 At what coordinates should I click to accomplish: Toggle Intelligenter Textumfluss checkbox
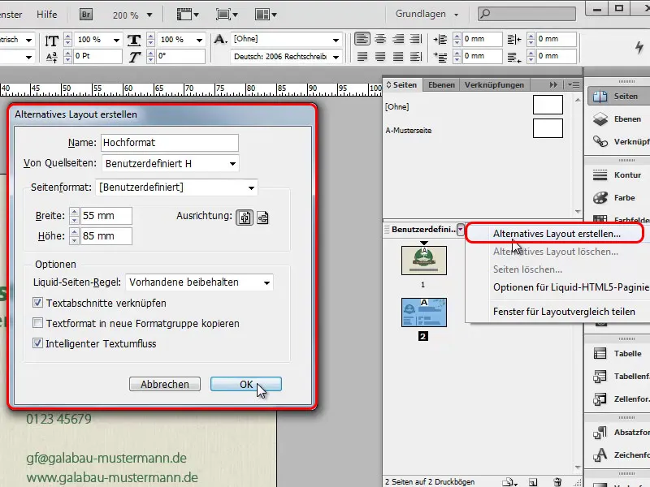[37, 343]
